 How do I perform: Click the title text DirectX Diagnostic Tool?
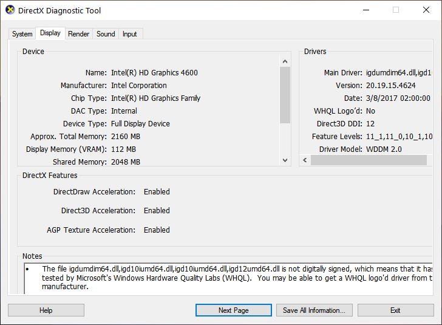click(x=59, y=11)
